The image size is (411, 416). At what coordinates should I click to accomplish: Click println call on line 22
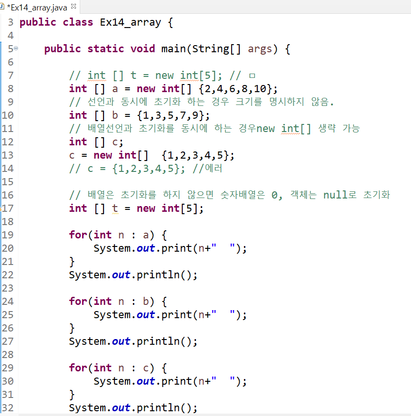point(133,275)
